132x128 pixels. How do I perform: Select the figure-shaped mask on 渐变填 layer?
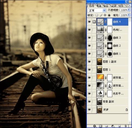point(110,86)
